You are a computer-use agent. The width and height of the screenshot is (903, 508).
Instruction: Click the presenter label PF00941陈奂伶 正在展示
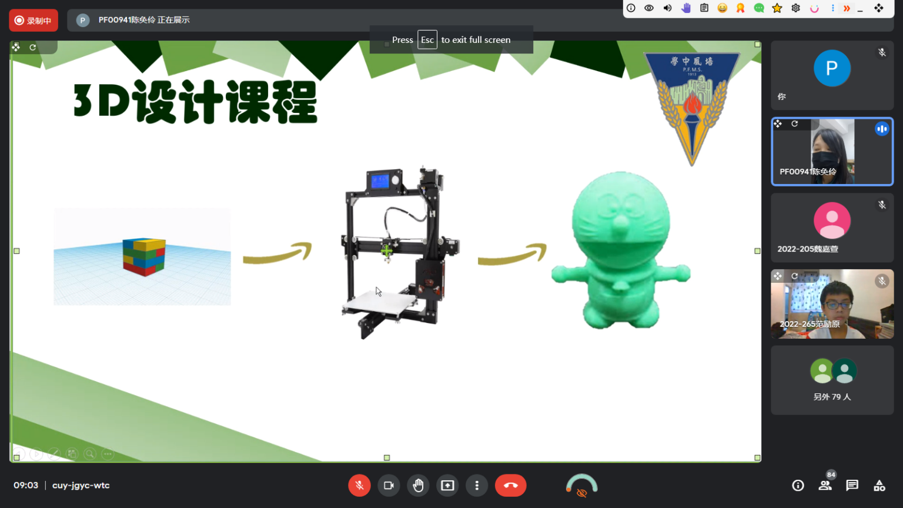click(x=144, y=20)
